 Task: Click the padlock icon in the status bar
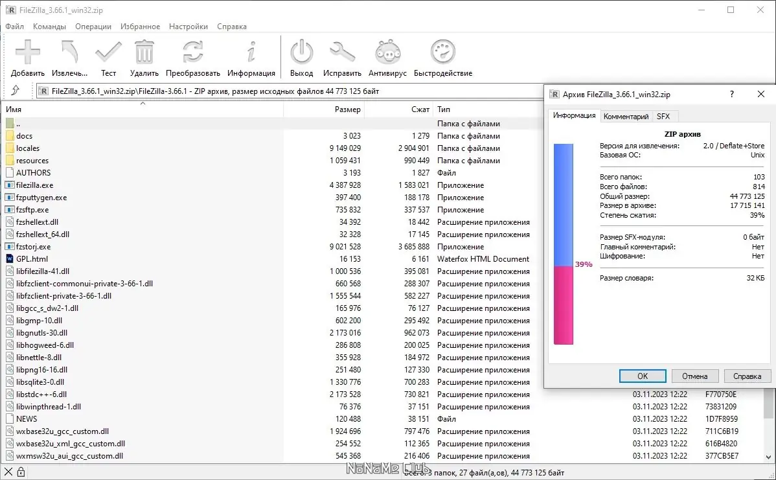click(x=21, y=472)
